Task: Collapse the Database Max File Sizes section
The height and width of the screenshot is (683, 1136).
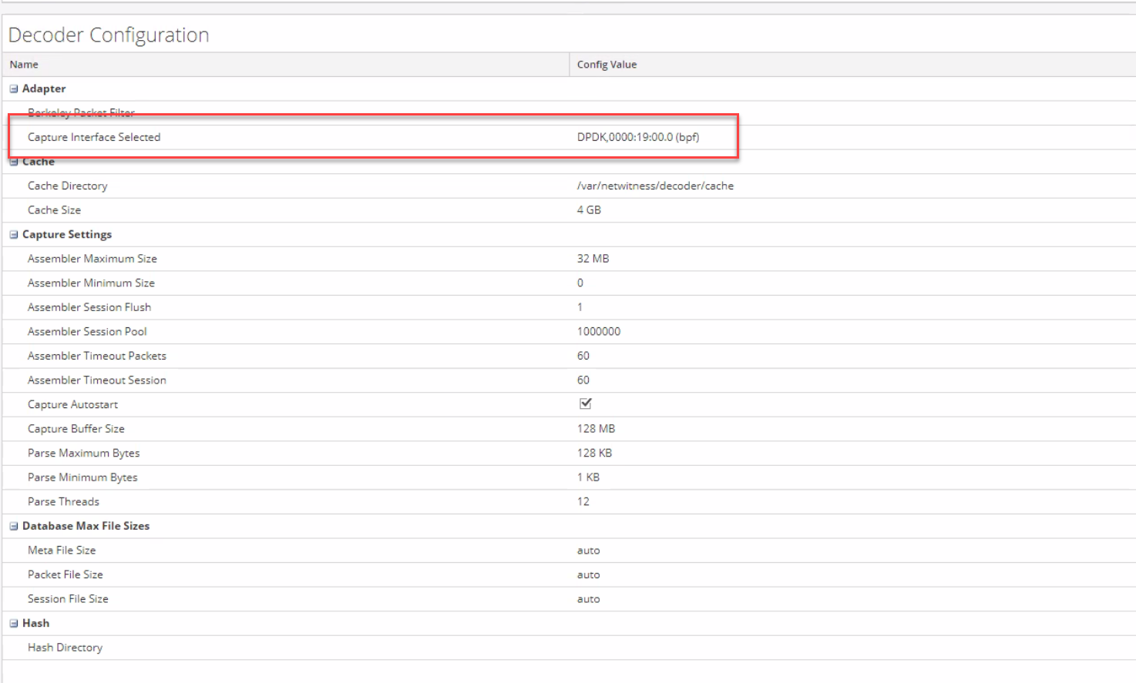Action: tap(14, 526)
